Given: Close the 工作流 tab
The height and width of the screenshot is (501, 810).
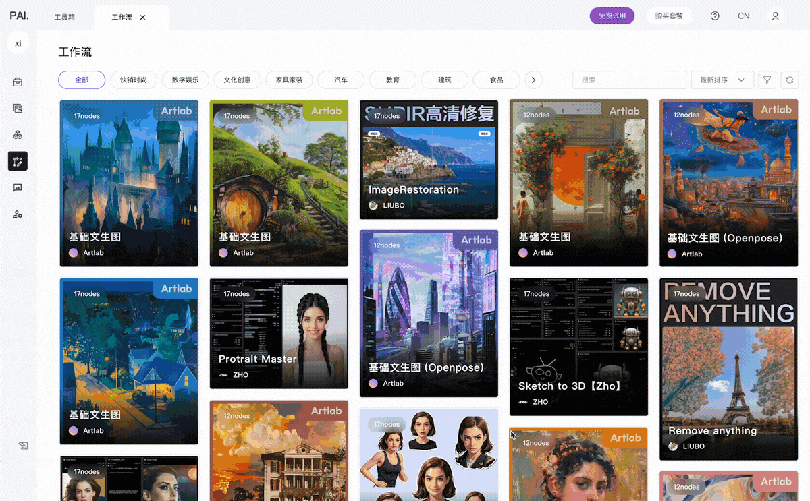Looking at the screenshot, I should coord(142,17).
